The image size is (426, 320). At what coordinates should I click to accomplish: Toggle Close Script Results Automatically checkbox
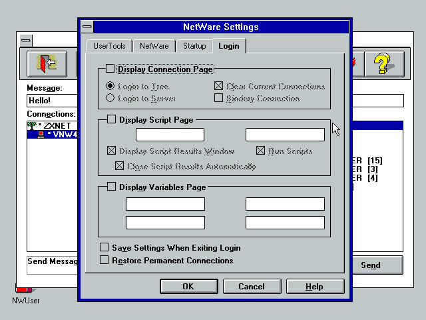click(120, 166)
